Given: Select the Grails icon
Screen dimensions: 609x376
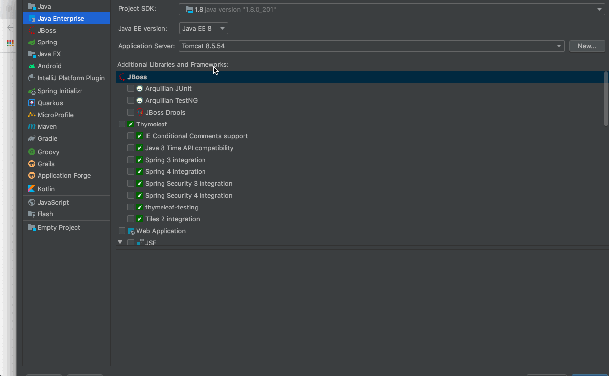Looking at the screenshot, I should (32, 164).
